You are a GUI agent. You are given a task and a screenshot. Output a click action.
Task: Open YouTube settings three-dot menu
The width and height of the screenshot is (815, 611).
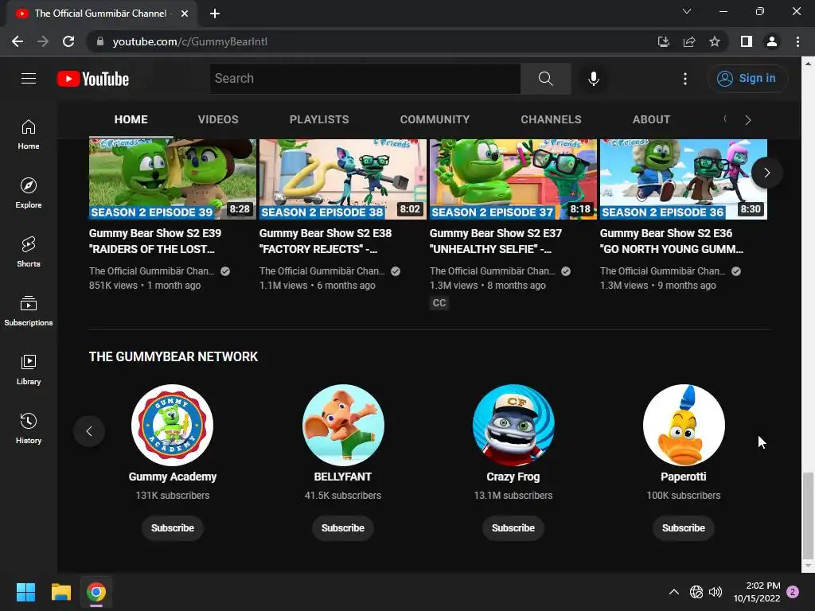[685, 79]
